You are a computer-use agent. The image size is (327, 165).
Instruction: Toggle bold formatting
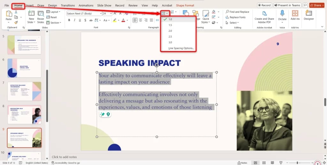pos(69,20)
